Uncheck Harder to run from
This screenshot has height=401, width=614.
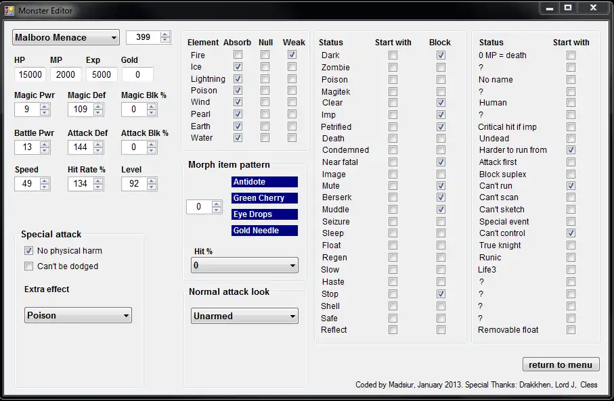(571, 150)
